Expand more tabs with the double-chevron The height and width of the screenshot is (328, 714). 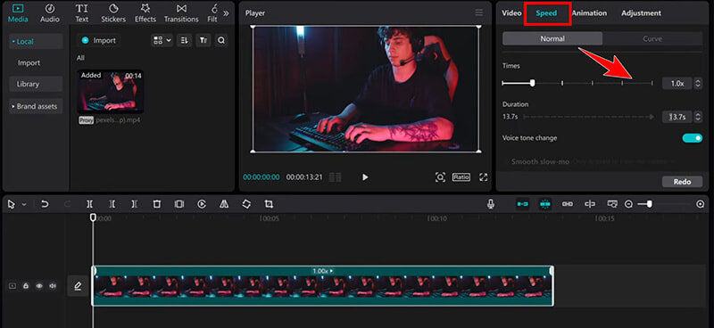tap(226, 13)
